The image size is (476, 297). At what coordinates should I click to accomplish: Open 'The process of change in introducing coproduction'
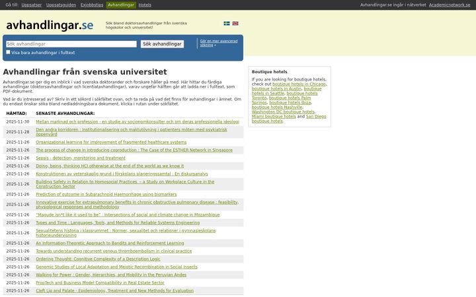134,150
